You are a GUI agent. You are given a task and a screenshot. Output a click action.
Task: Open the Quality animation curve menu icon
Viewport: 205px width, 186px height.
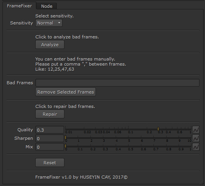coord(196,130)
